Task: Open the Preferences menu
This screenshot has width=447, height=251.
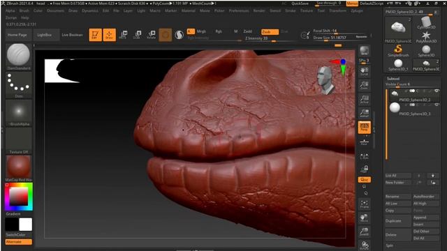Action: (239, 10)
